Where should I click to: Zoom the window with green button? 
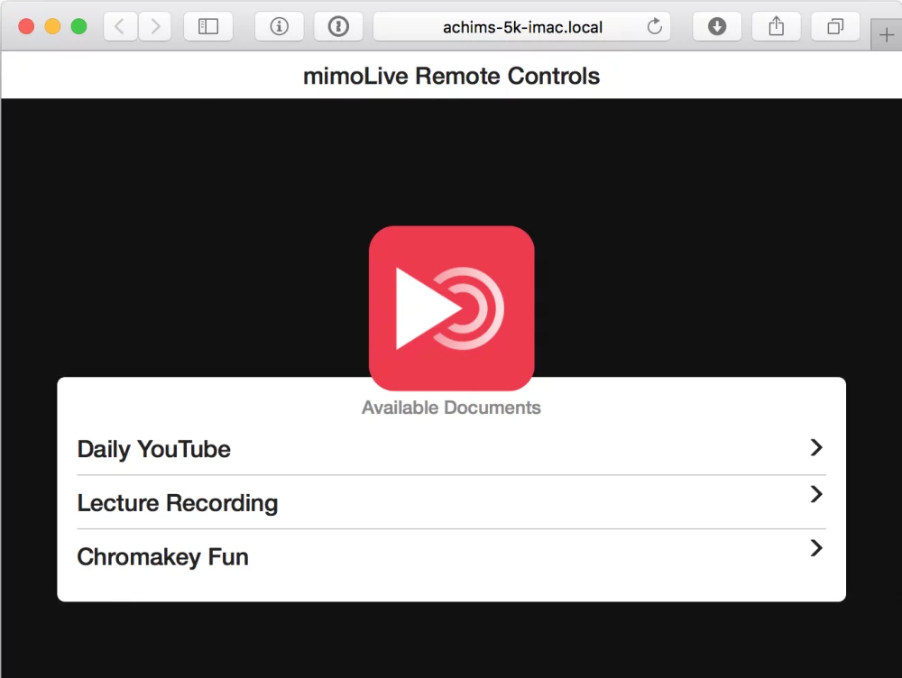coord(78,26)
